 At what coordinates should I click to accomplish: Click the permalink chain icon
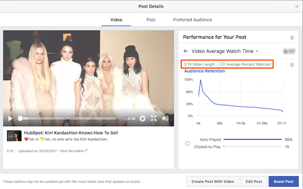click(x=86, y=150)
